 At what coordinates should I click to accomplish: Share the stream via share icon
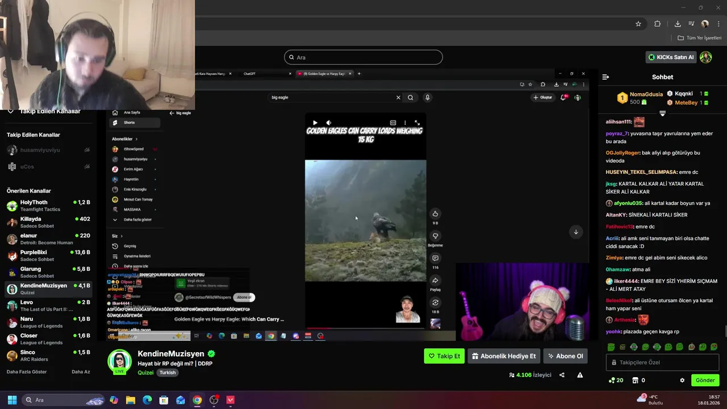point(562,375)
